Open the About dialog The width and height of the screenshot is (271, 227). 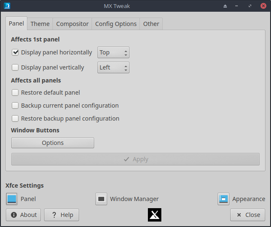click(x=24, y=215)
